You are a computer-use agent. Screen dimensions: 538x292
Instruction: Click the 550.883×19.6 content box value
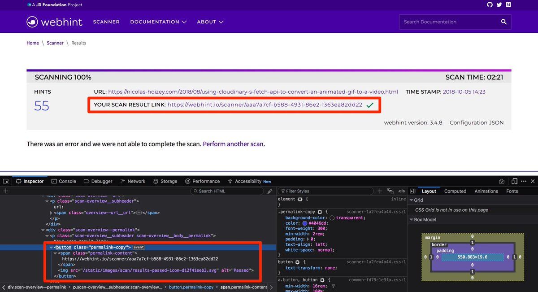(x=472, y=257)
